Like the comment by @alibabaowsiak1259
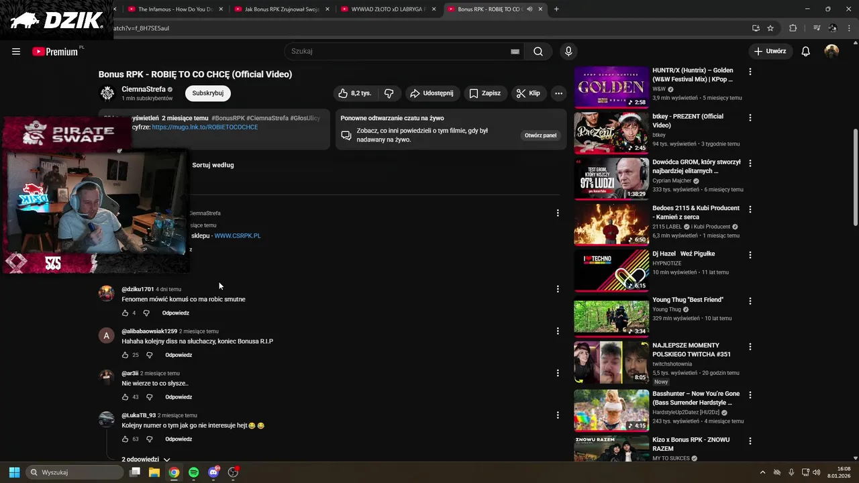This screenshot has width=859, height=483. [125, 355]
